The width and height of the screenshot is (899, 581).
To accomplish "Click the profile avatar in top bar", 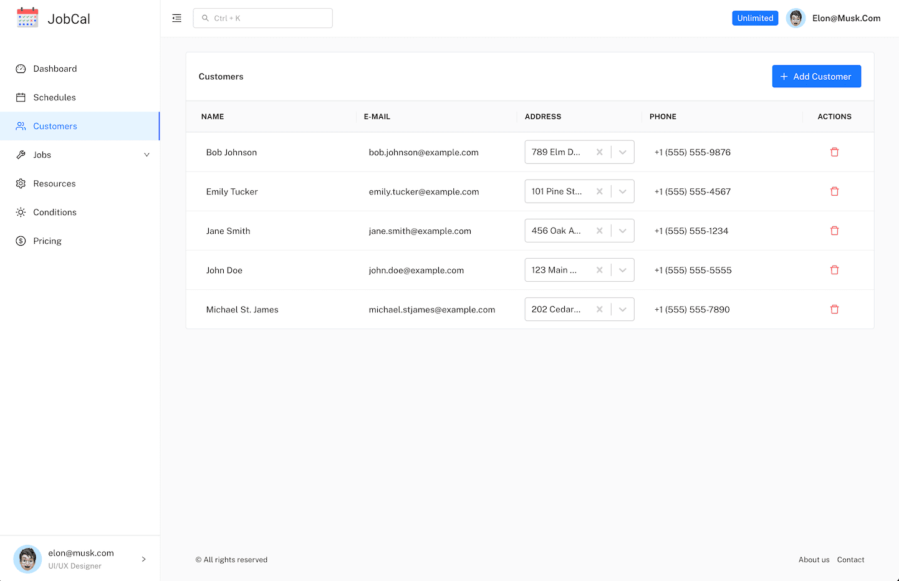I will tap(796, 18).
